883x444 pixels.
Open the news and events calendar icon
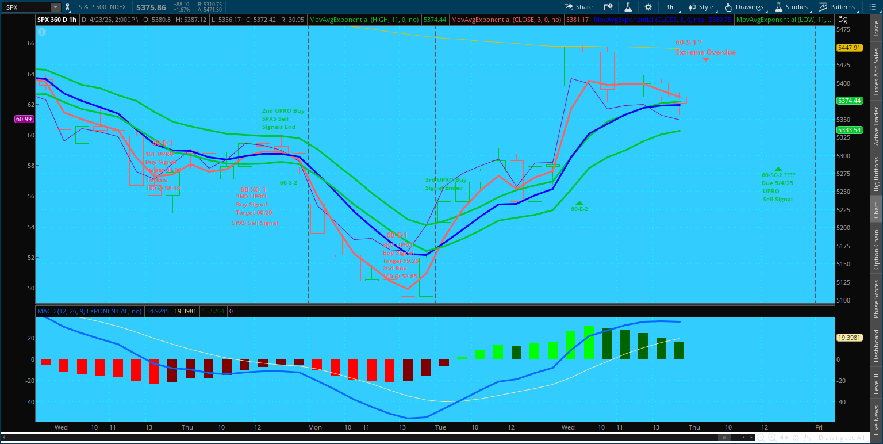click(608, 7)
